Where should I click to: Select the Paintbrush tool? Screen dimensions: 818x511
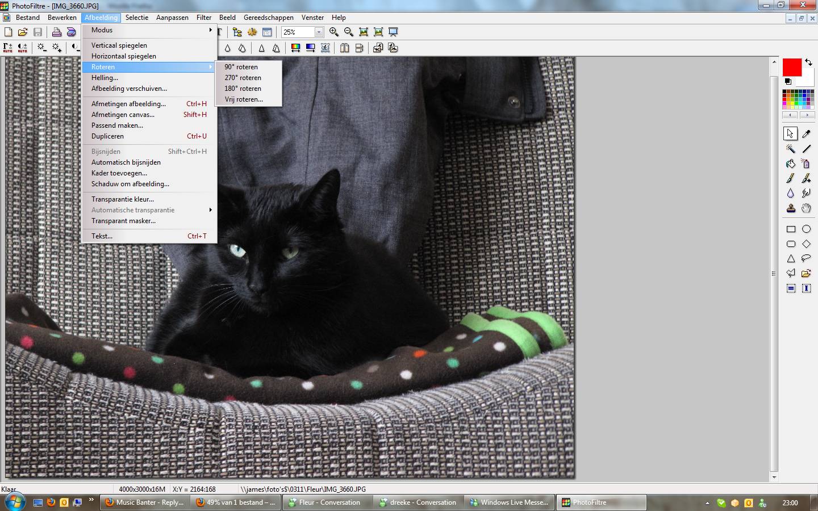[x=790, y=178]
